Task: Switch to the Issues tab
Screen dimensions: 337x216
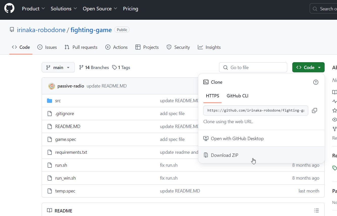Action: point(47,47)
